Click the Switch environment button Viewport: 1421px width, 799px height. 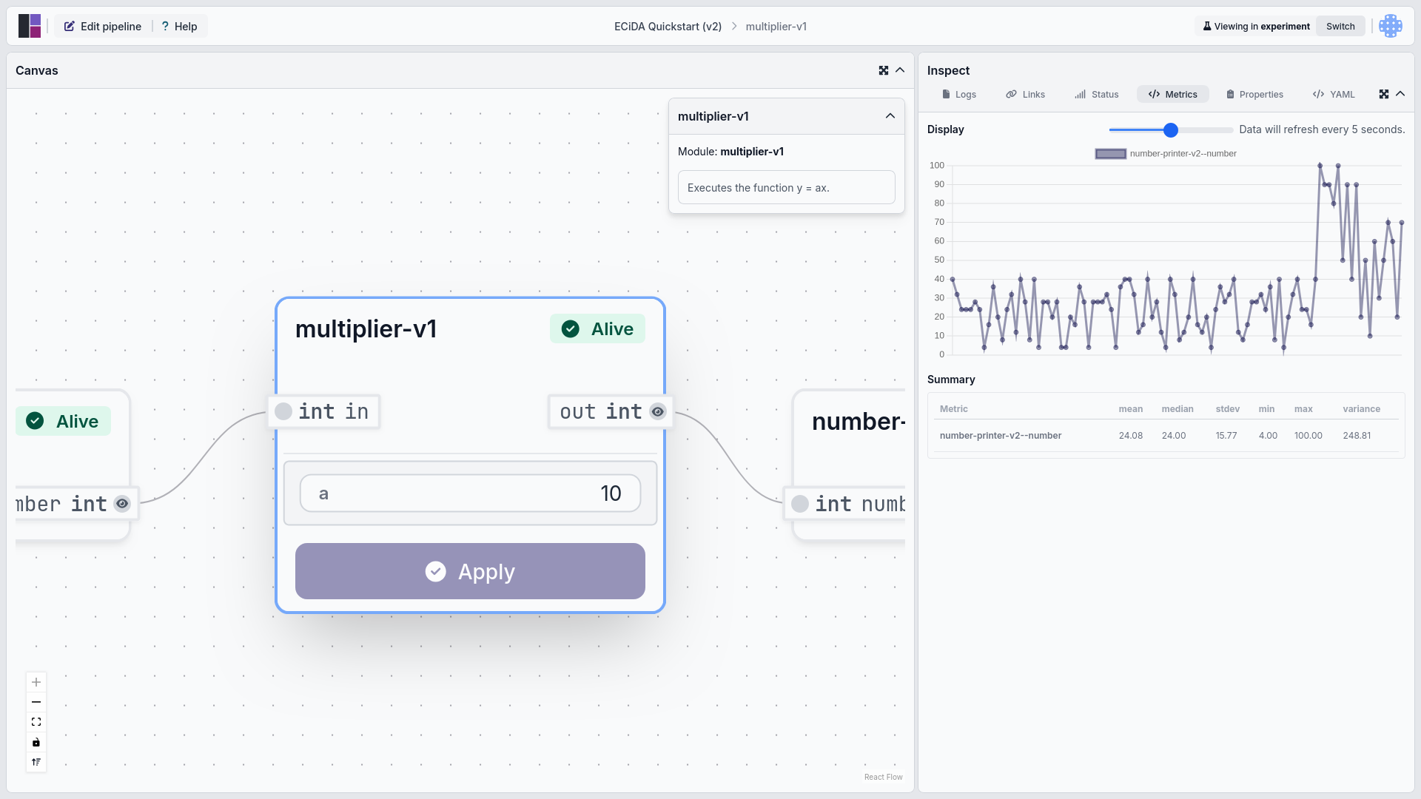[1340, 26]
